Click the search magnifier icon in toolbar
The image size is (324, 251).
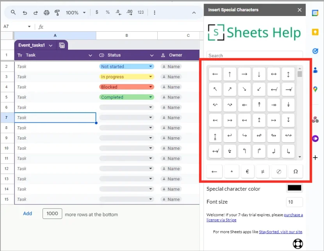(13, 13)
